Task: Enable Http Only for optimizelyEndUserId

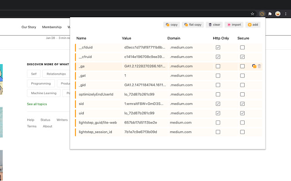Action: tap(218, 94)
